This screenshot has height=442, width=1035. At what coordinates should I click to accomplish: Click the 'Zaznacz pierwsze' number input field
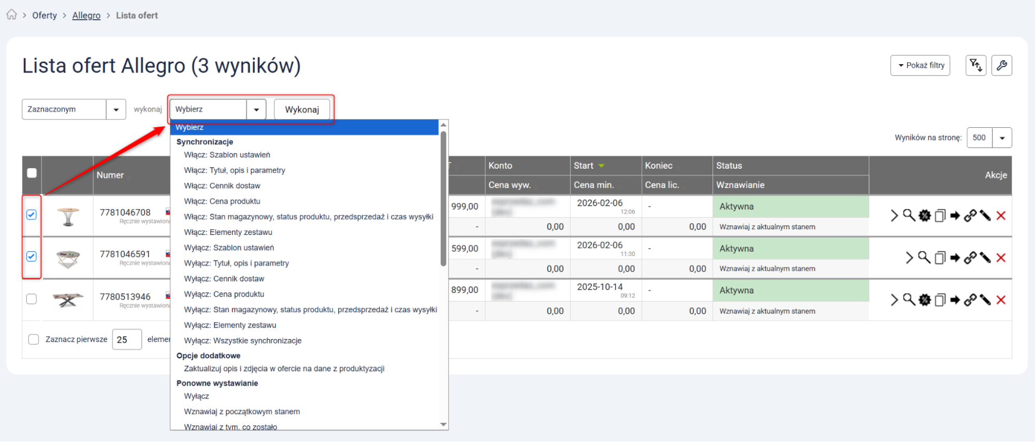[127, 340]
